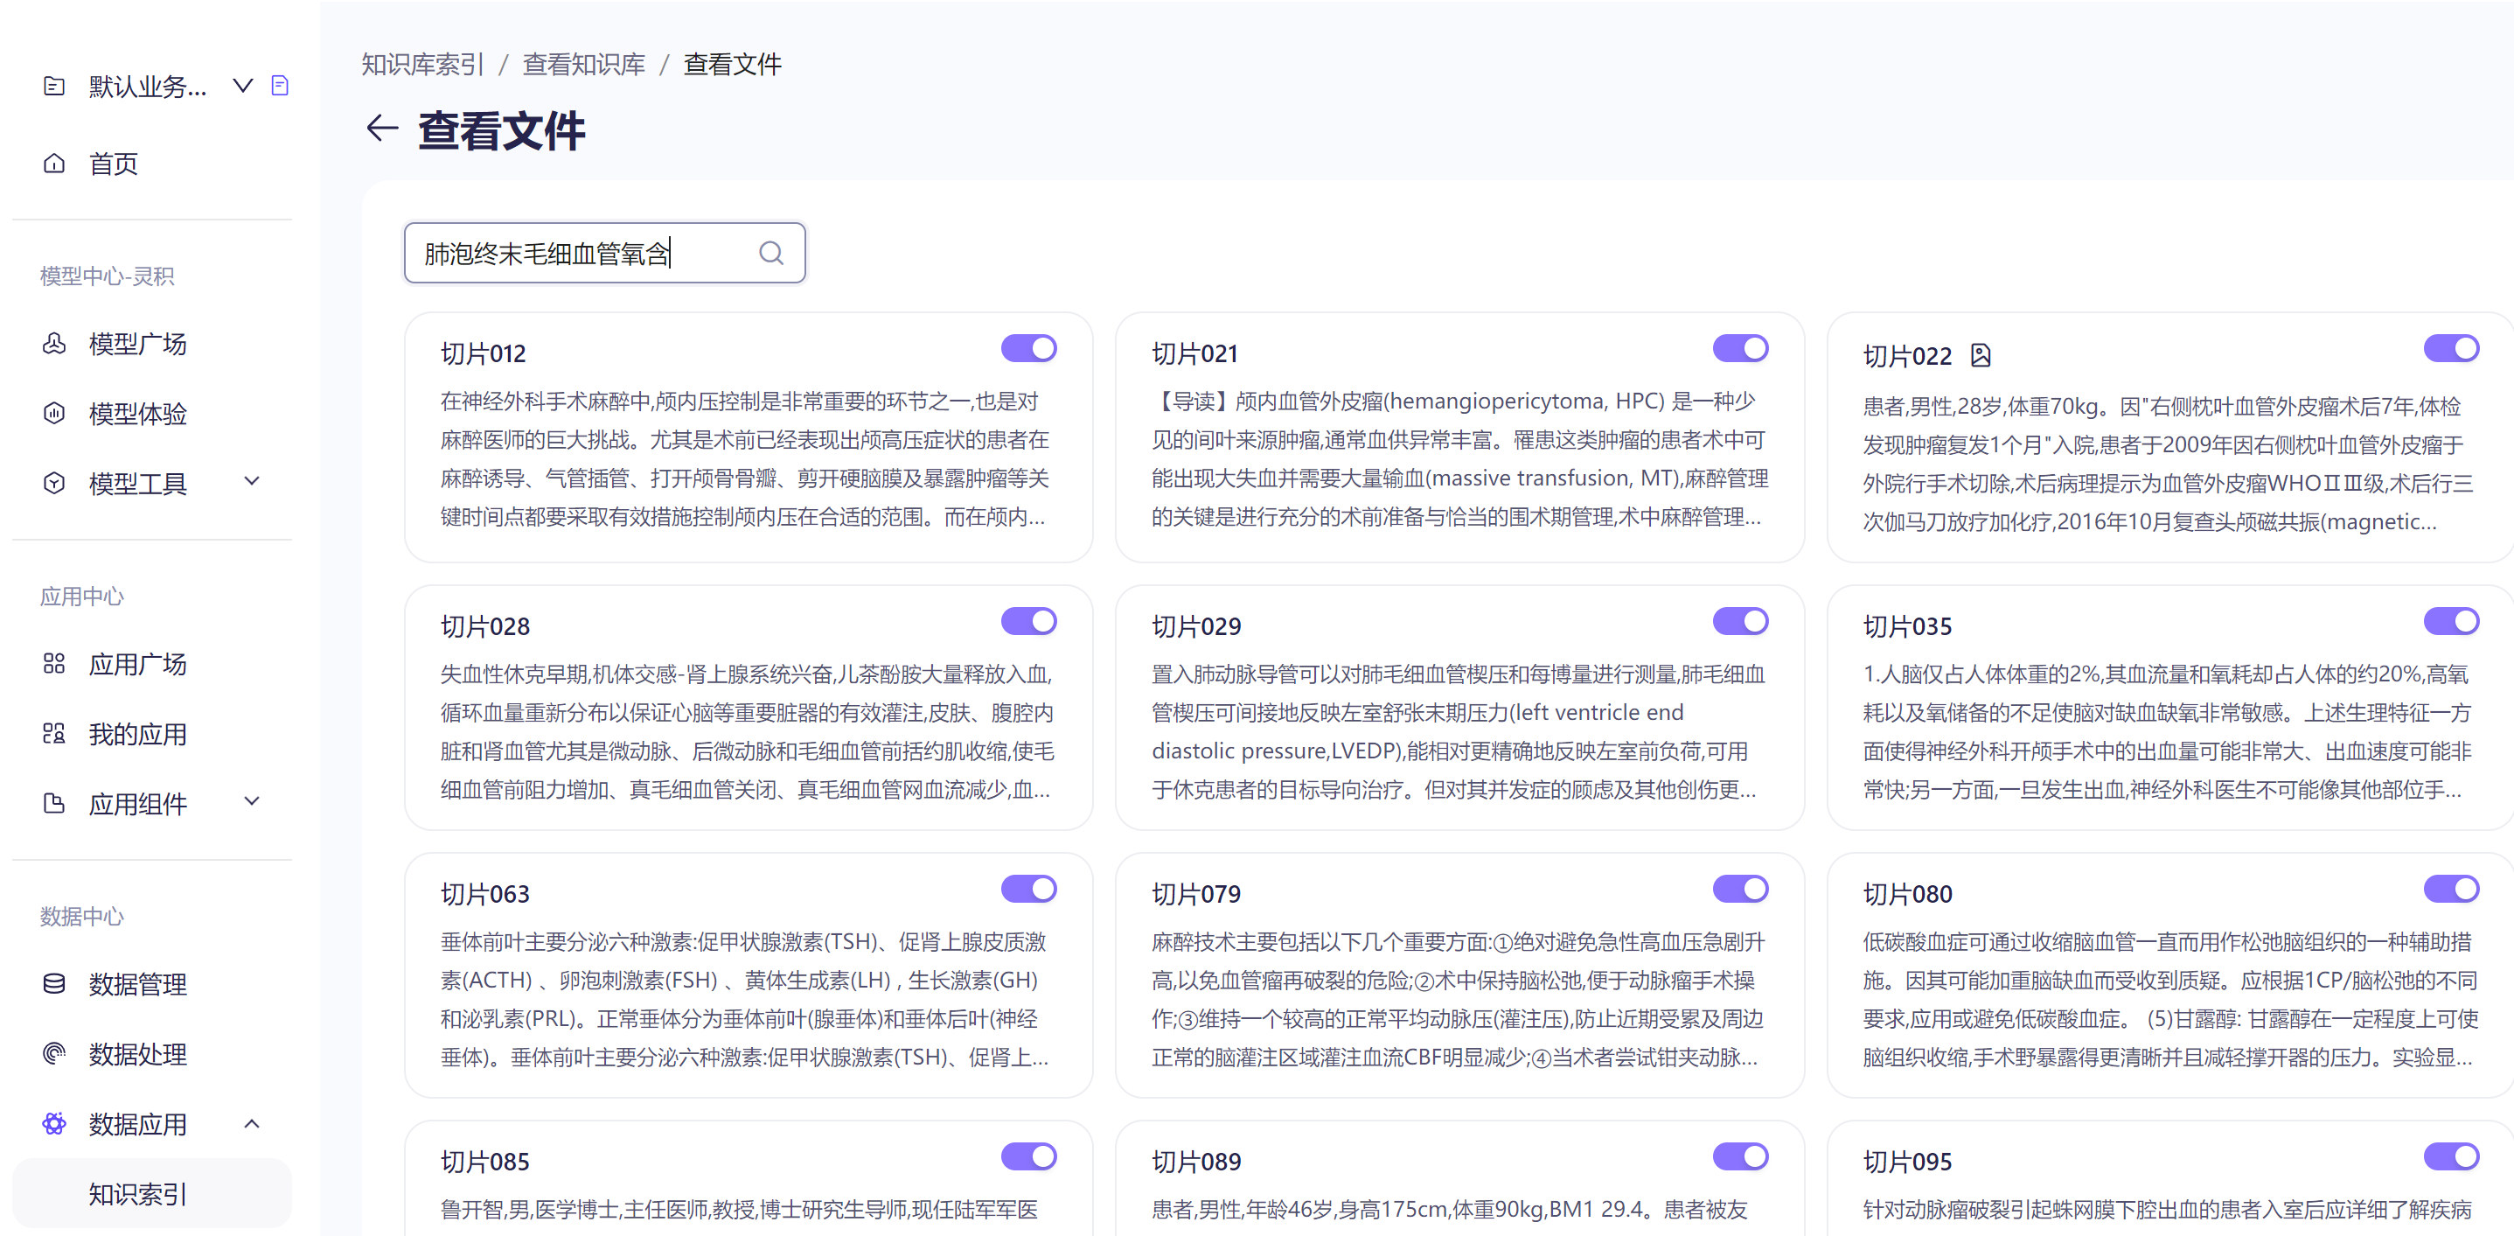This screenshot has width=2514, height=1236.
Task: Click the image icon beside 切片022
Action: click(x=1981, y=355)
